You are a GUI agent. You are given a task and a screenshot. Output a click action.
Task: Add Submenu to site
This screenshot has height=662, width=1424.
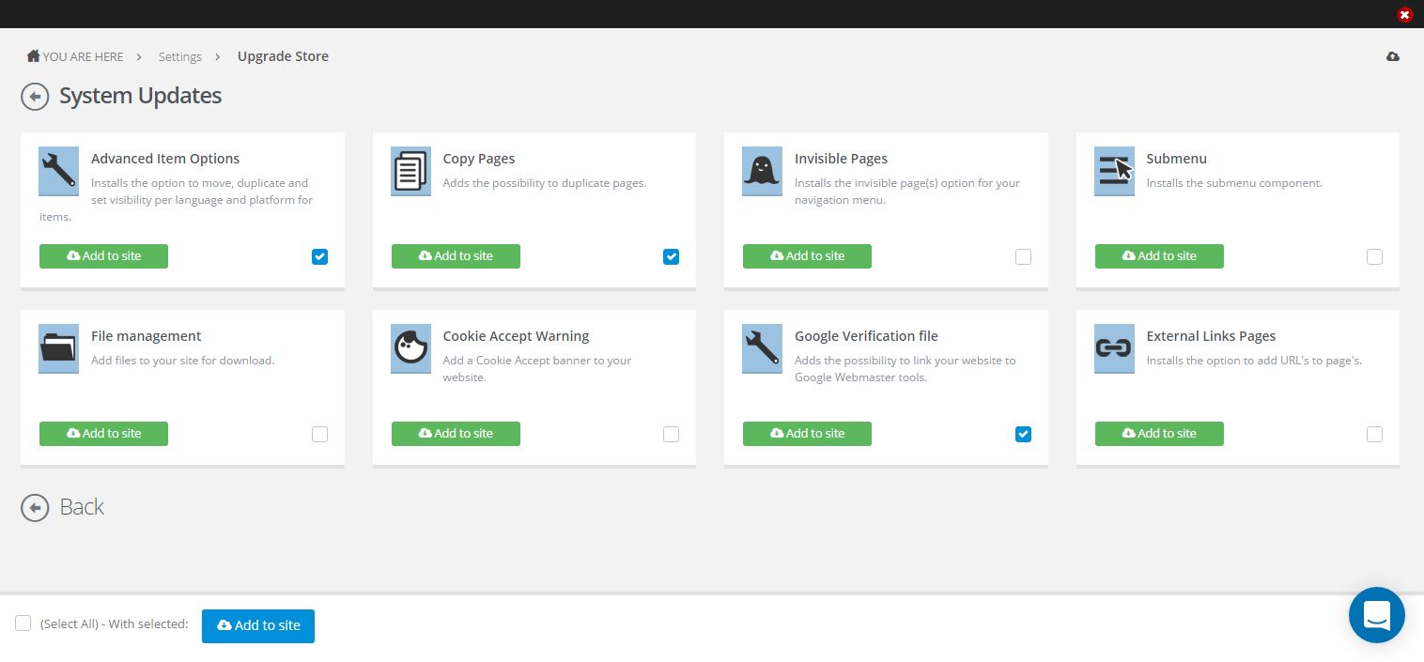tap(1159, 256)
